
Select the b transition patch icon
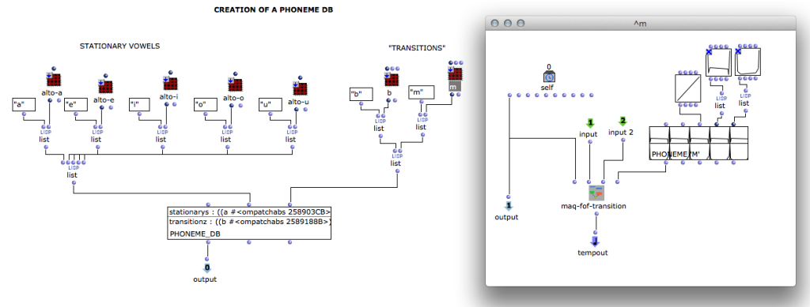[x=392, y=79]
